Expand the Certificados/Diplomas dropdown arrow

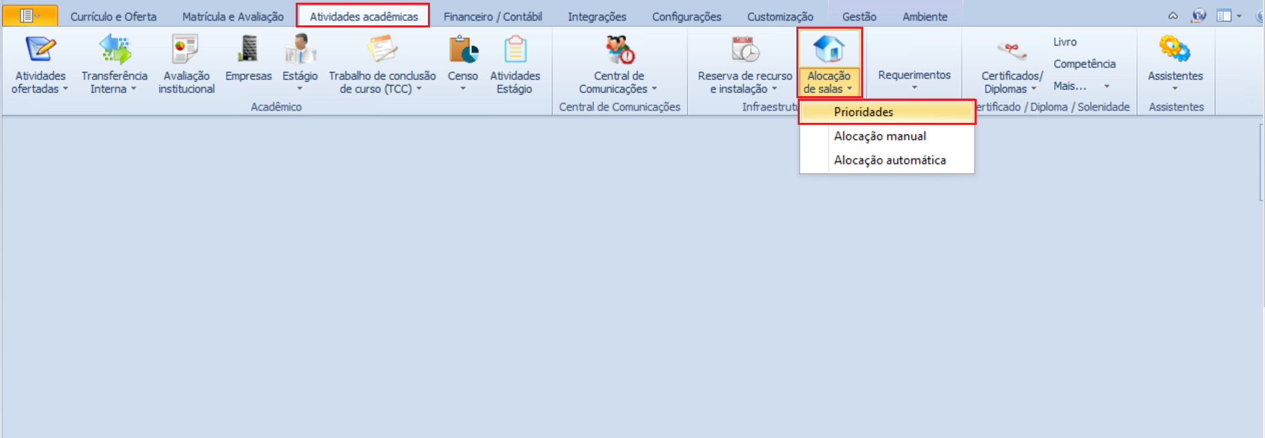pos(1034,89)
